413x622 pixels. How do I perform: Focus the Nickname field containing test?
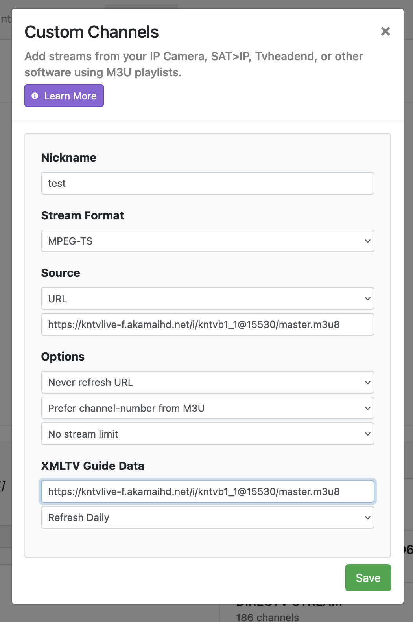tap(207, 183)
